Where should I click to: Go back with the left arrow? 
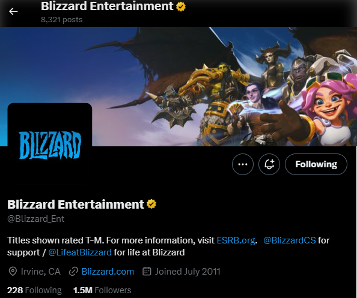13,11
